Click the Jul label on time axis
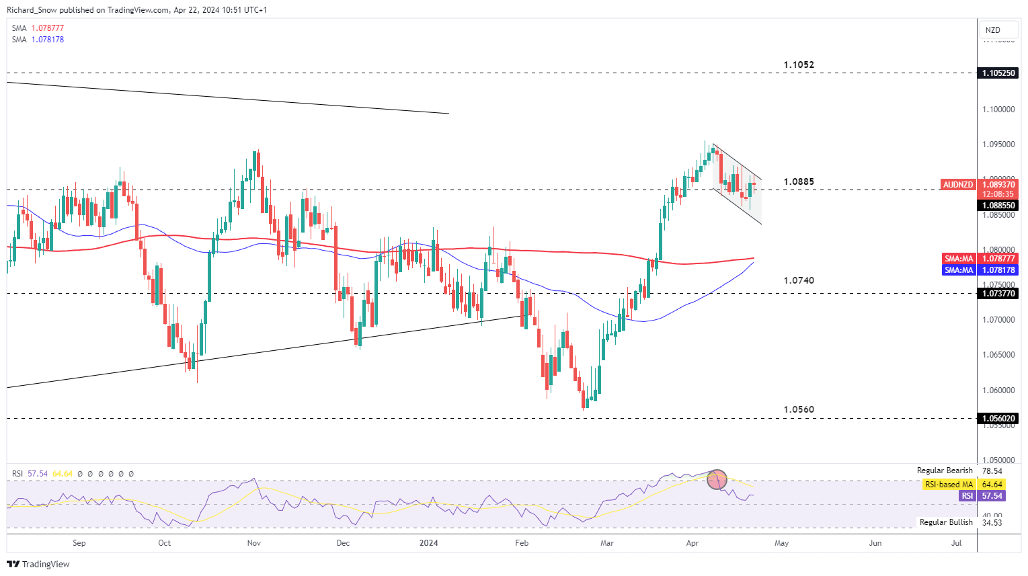1028x576 pixels. (x=956, y=543)
